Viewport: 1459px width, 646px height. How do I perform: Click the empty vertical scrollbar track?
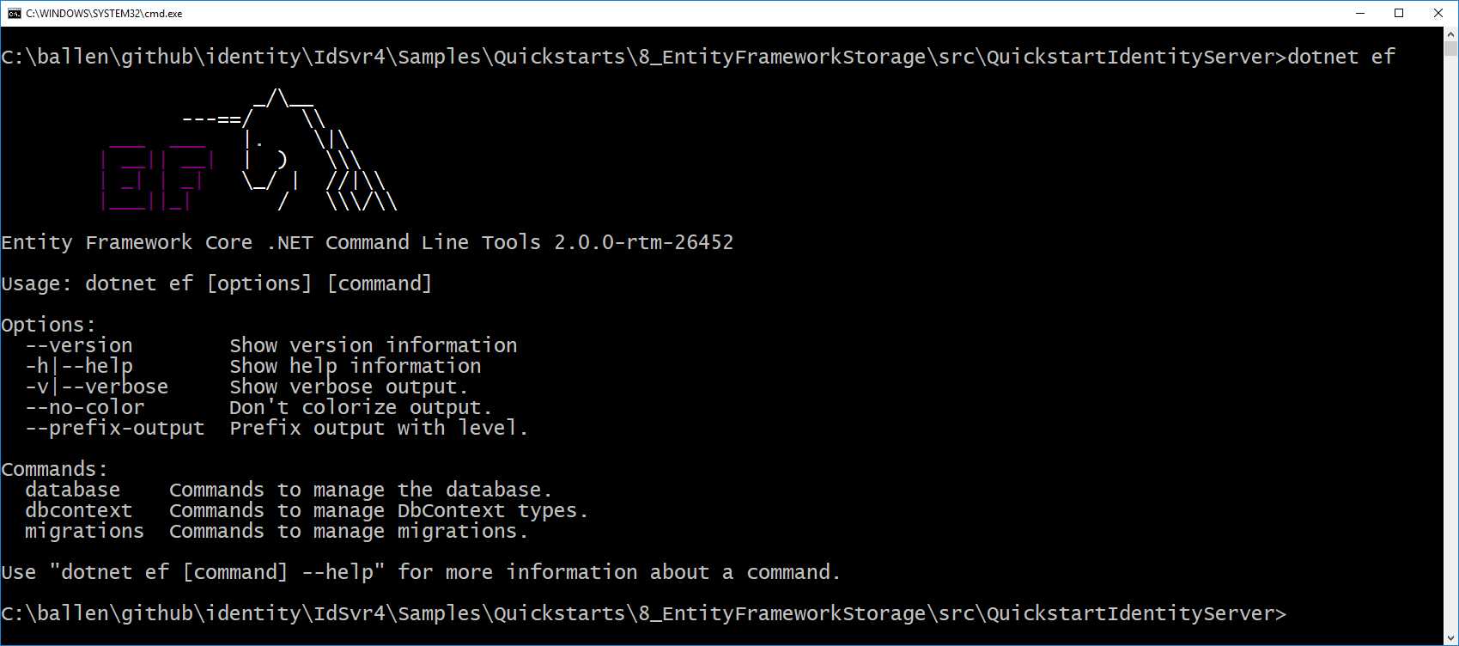click(x=1450, y=344)
